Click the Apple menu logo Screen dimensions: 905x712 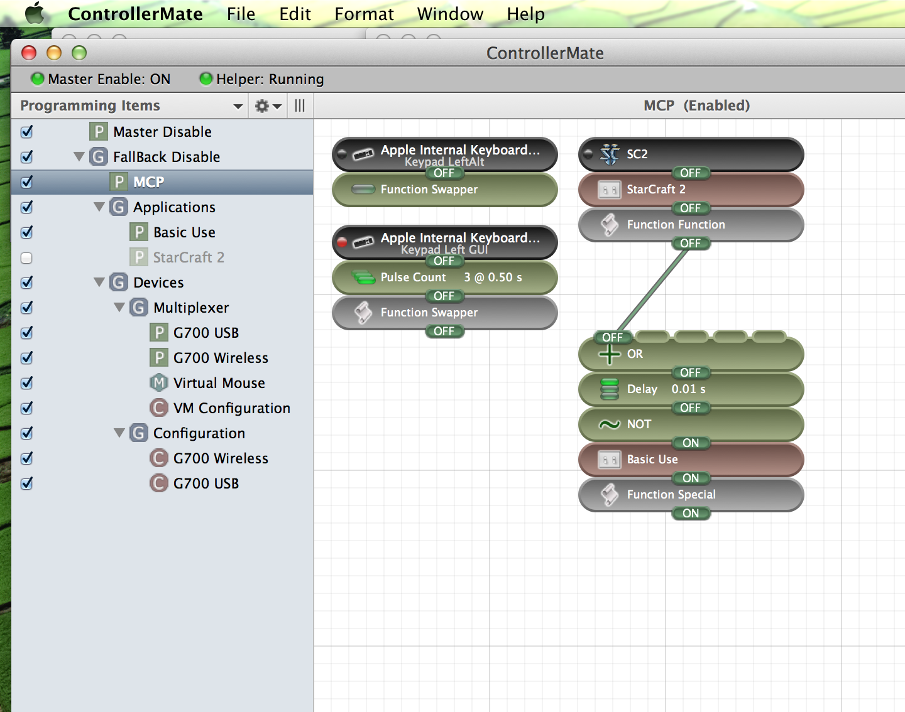[x=35, y=13]
